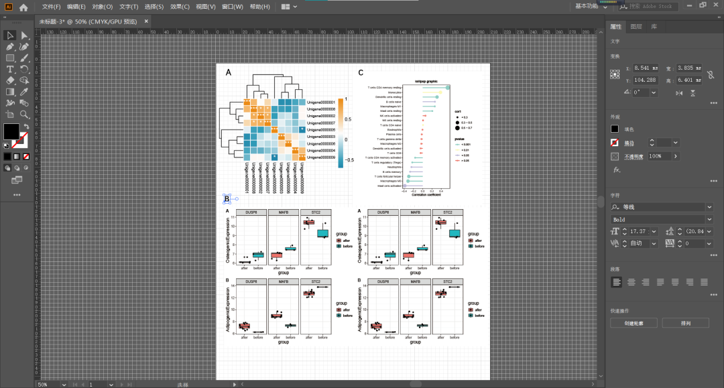
Task: Open the 效果(C) menu
Action: click(180, 7)
